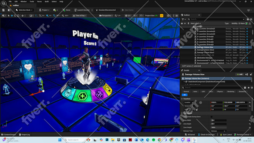Open the Content Drawer

9,134
